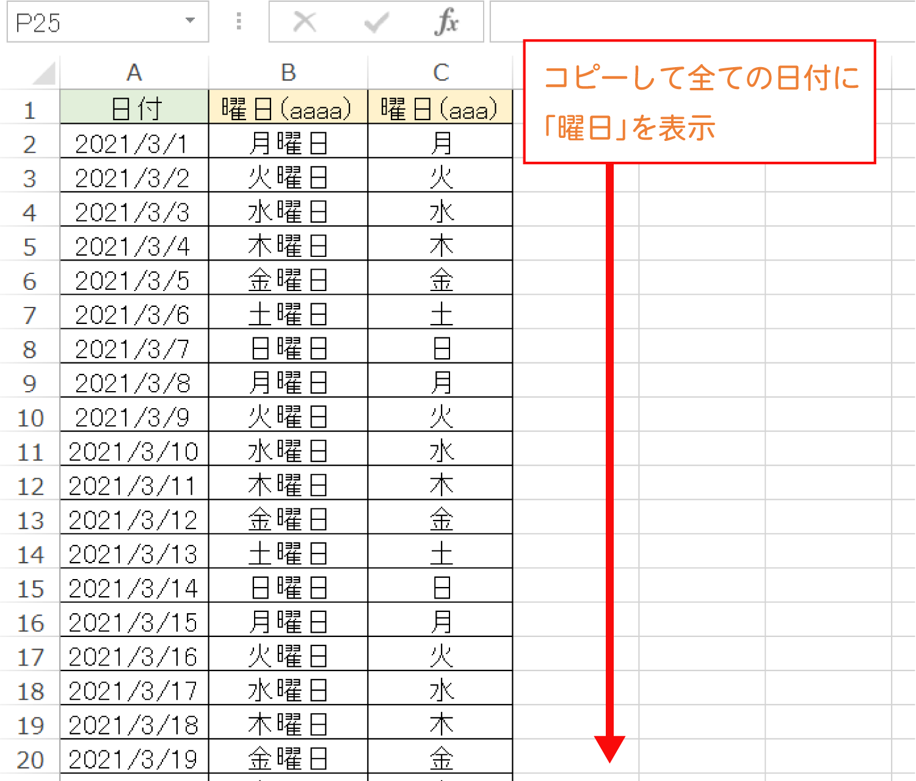
Task: Click the Enter checkmark icon in formula bar
Action: pos(376,23)
